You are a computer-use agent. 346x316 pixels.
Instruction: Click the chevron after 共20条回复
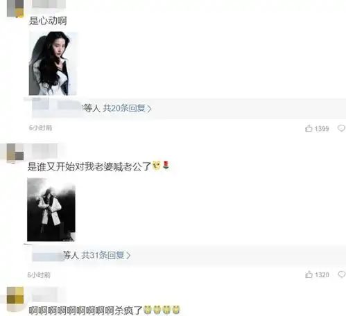point(149,109)
